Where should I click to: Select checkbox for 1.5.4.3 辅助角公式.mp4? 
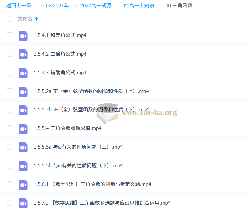(x=10, y=73)
